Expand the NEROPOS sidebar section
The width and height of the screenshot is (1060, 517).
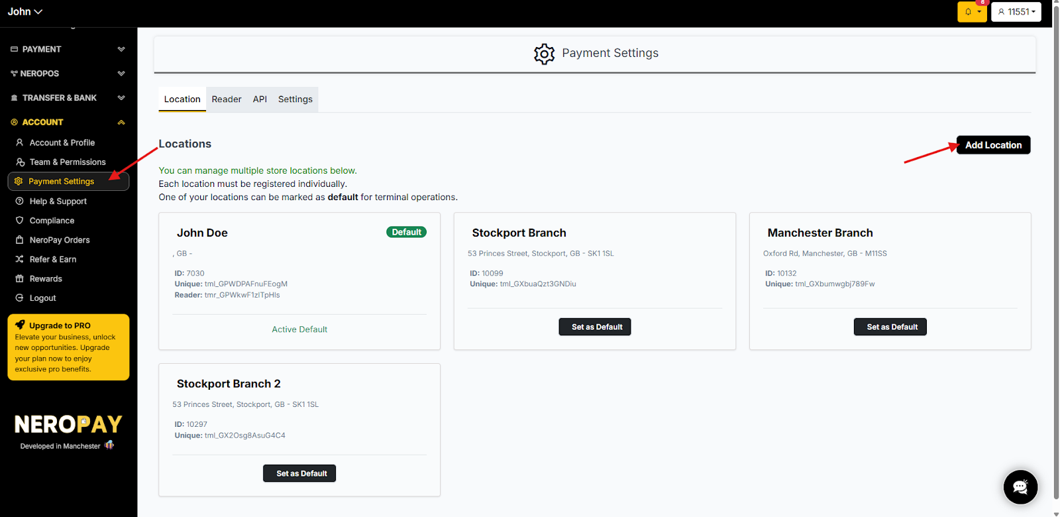tap(121, 74)
